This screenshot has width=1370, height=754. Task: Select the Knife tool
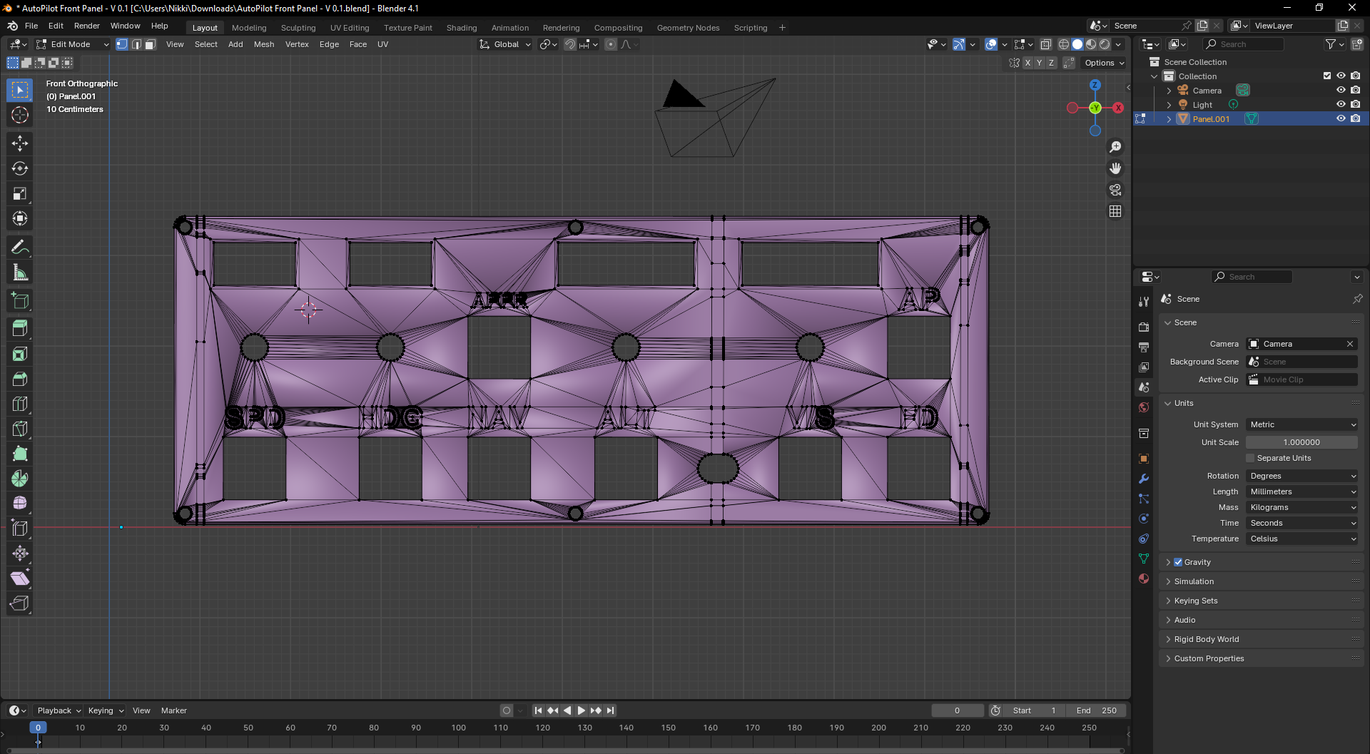pos(20,429)
